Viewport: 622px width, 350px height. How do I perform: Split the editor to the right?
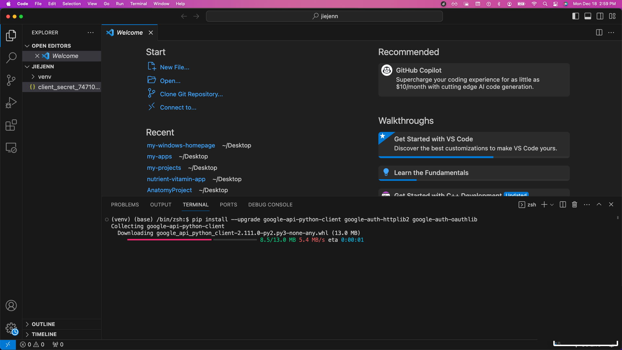point(599,32)
